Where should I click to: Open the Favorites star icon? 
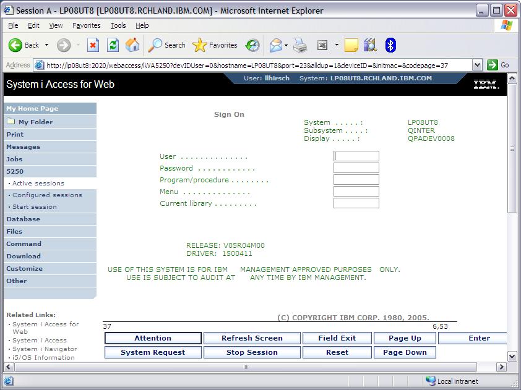pyautogui.click(x=199, y=45)
